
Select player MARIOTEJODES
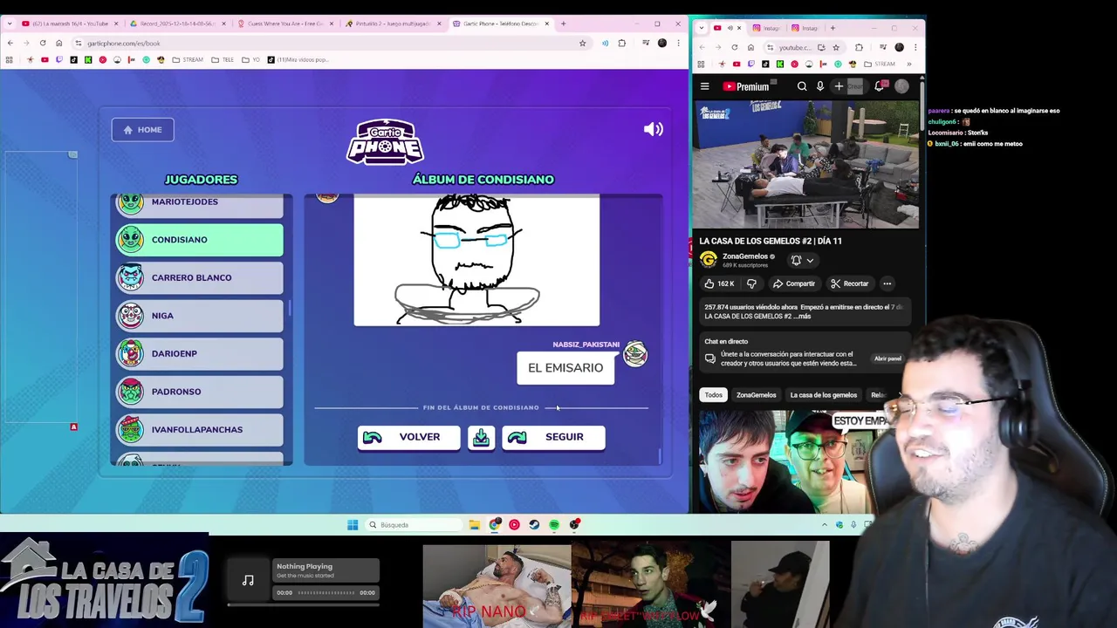click(200, 204)
